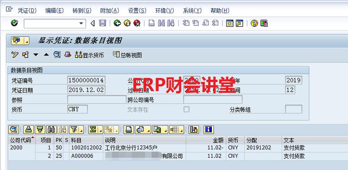Screen dimensions: 348x170
Task: Open the 设置(S) menu
Action: pos(137,11)
